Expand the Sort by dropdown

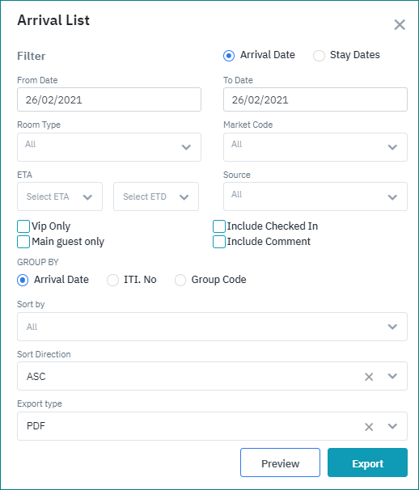click(212, 327)
